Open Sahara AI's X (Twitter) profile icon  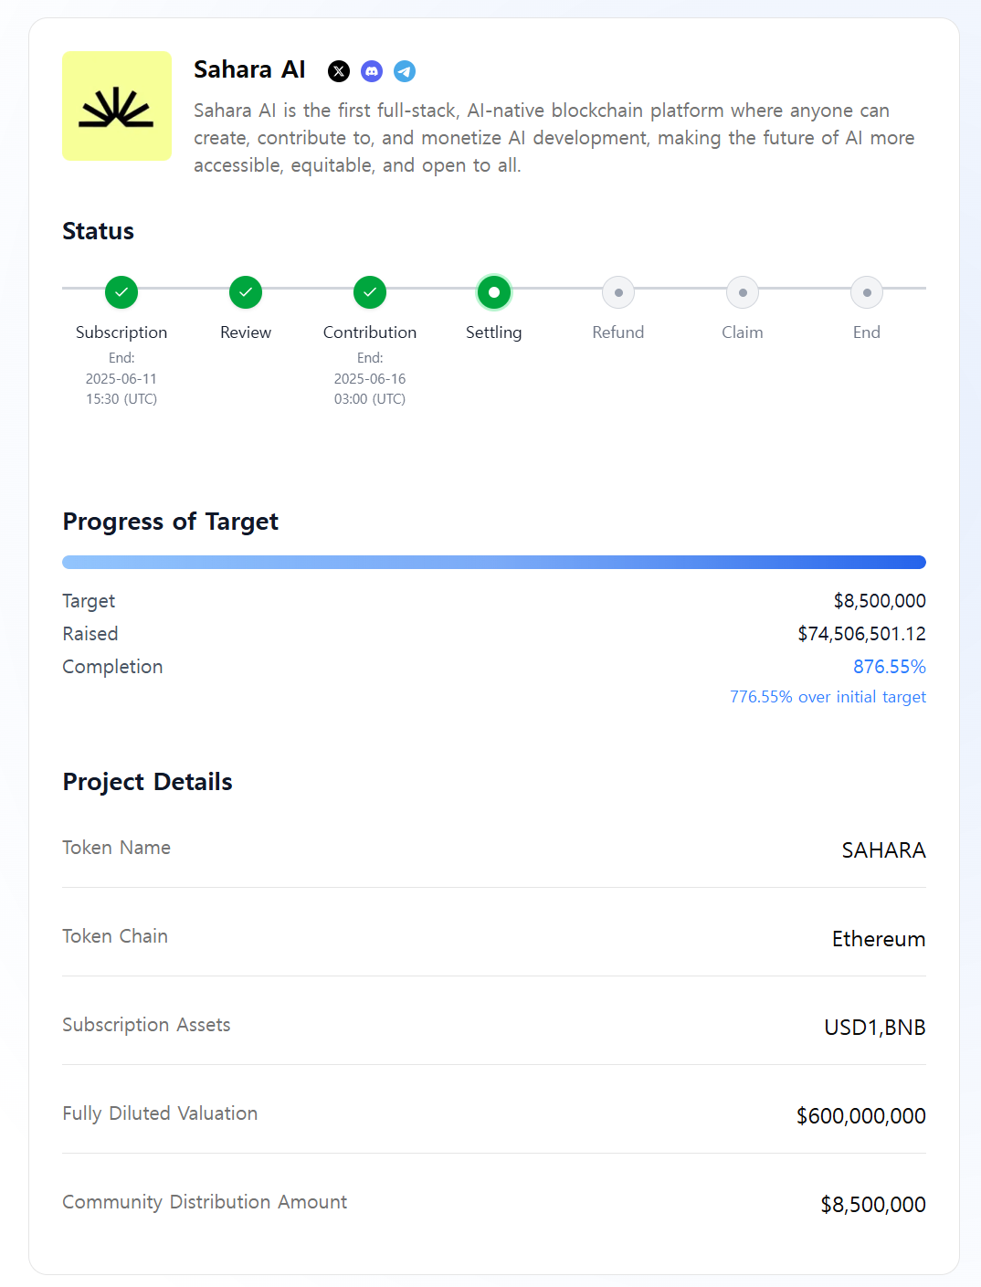point(339,71)
